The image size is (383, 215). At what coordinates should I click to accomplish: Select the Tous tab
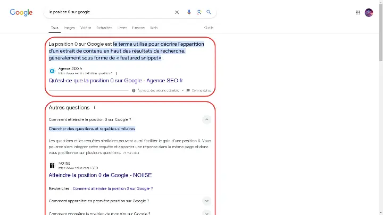pyautogui.click(x=54, y=28)
